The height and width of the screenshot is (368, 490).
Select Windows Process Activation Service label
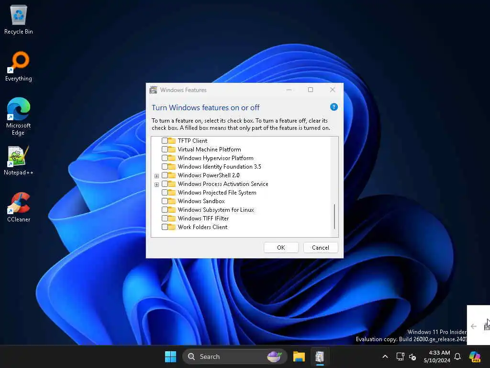pos(223,184)
